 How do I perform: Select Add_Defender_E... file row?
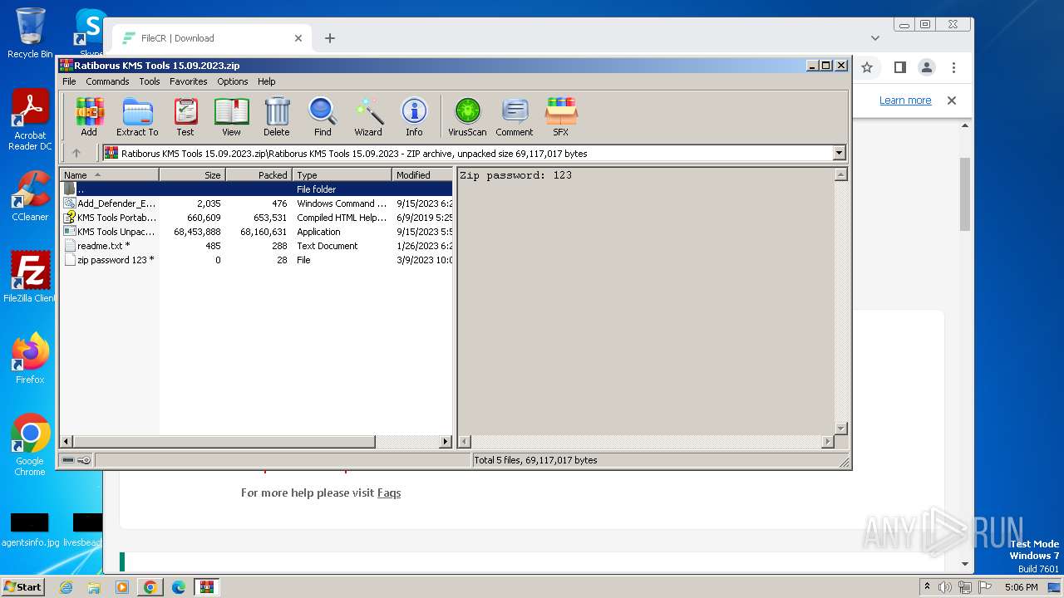256,203
